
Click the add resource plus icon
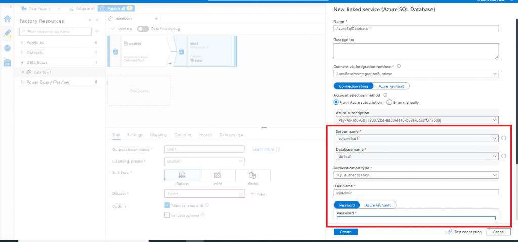[x=97, y=31]
